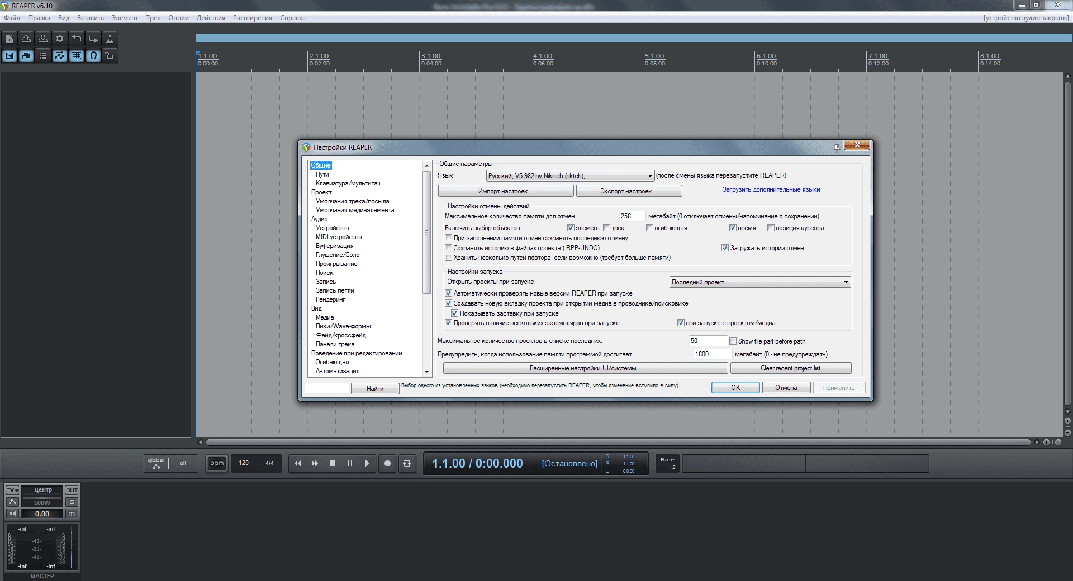This screenshot has width=1073, height=581.
Task: Click the New Project toolbar icon
Action: [10, 39]
